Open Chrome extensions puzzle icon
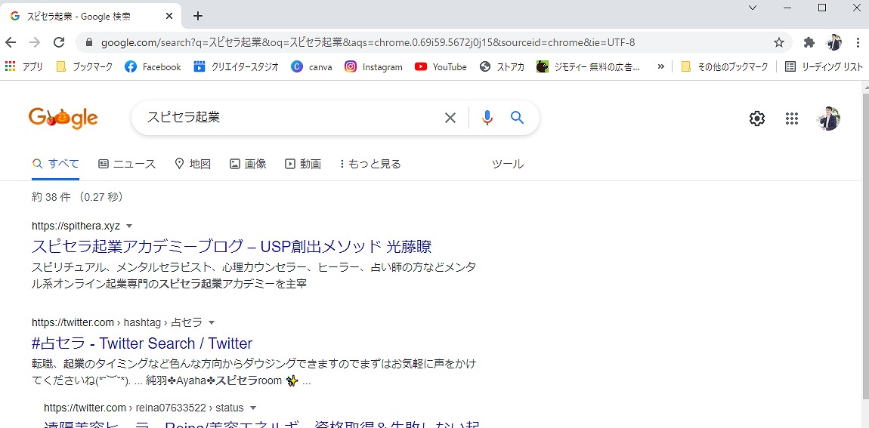The width and height of the screenshot is (869, 428). coord(809,42)
